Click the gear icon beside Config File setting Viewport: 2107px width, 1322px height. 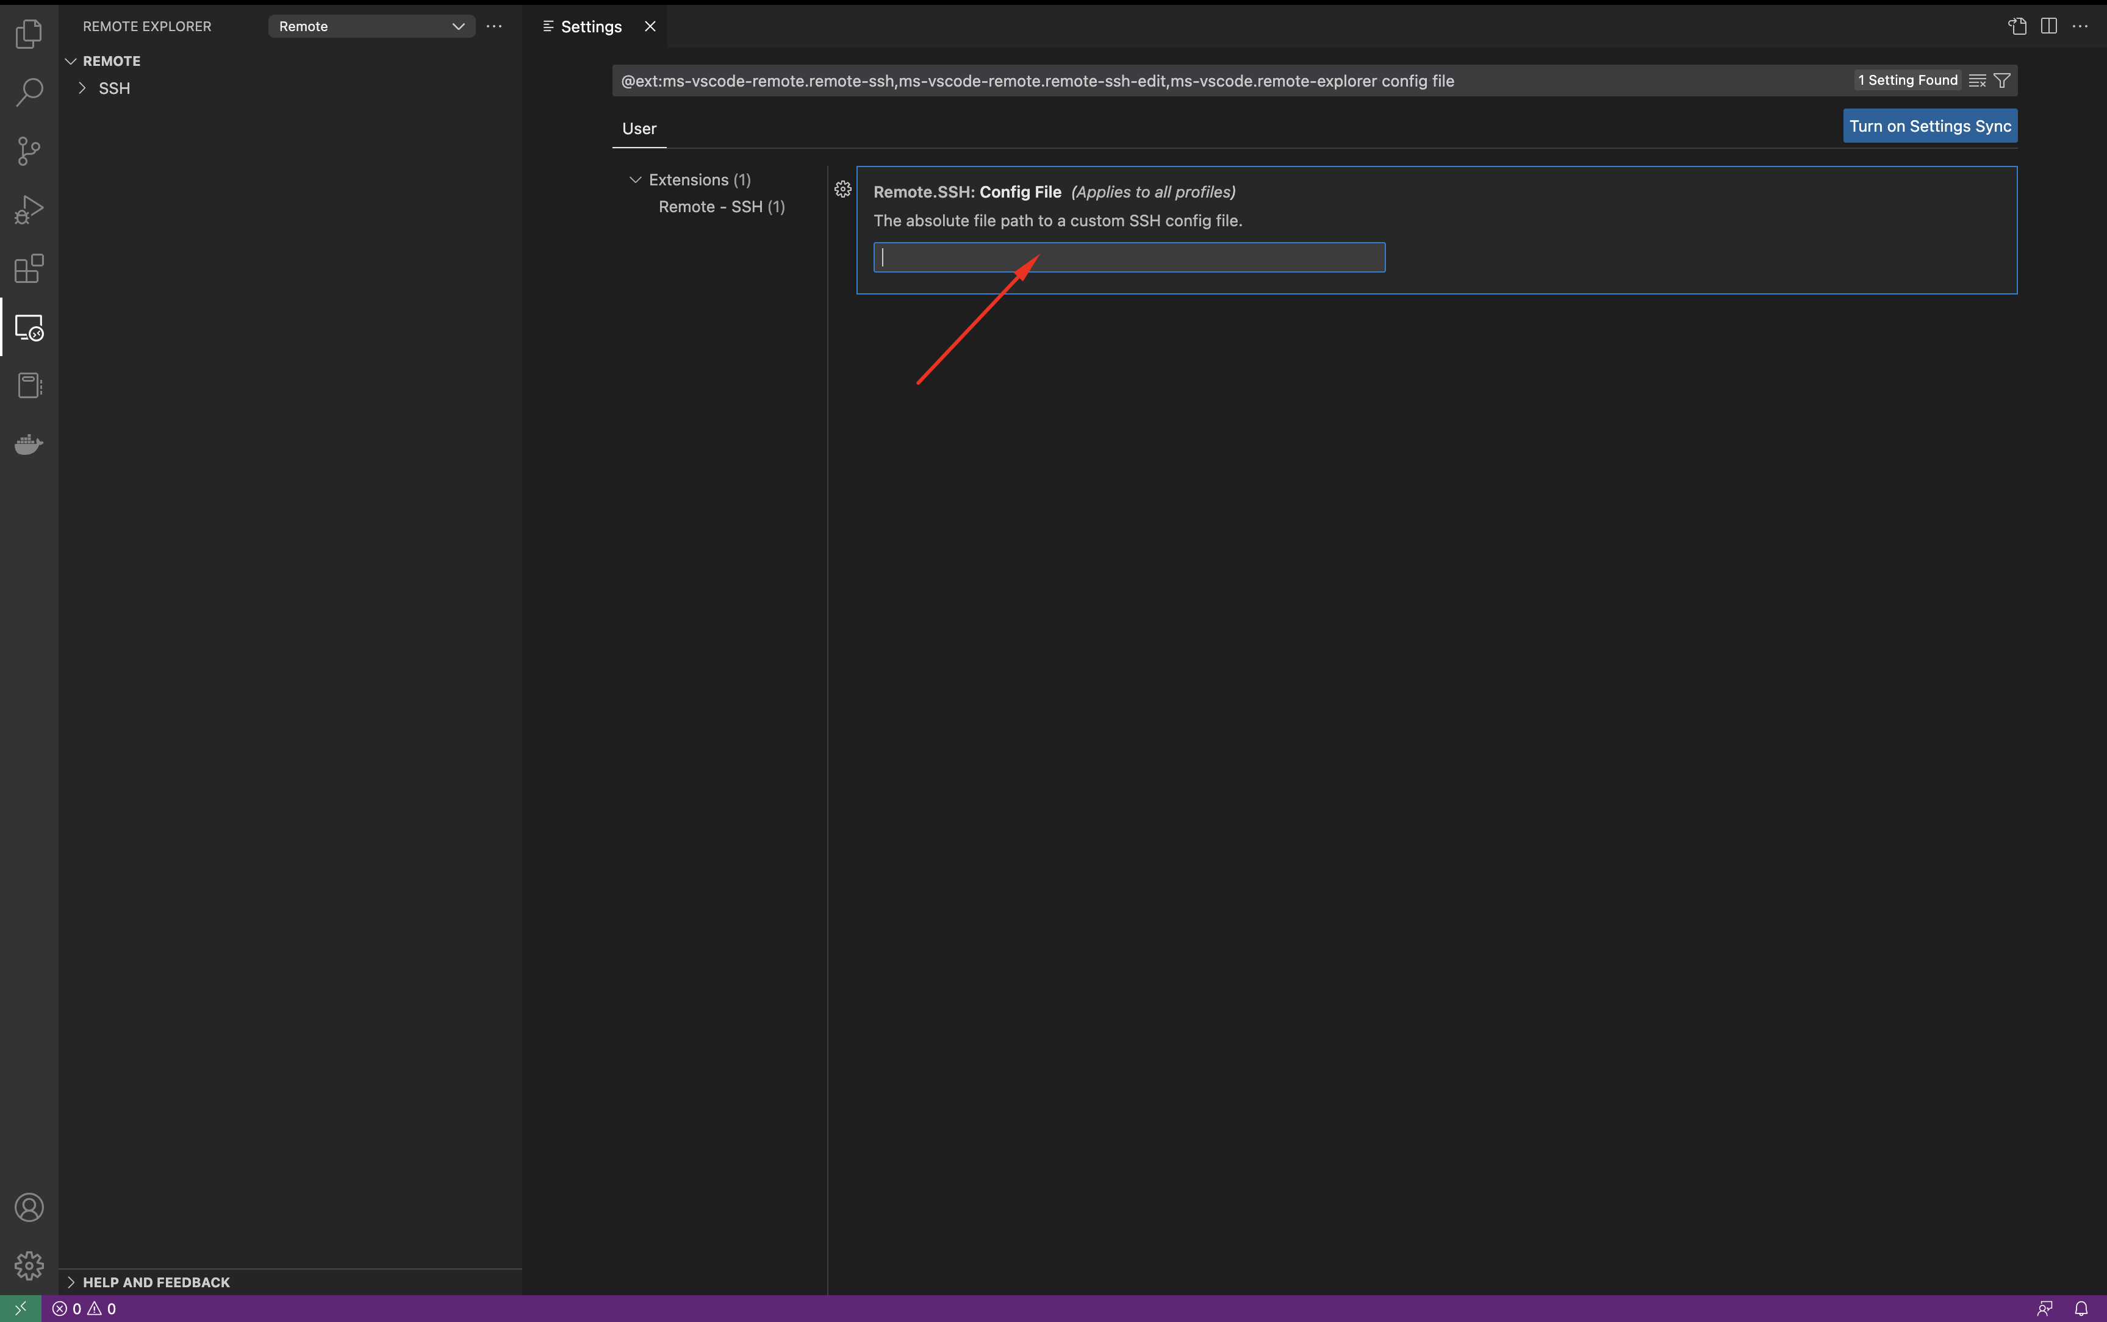click(x=842, y=189)
